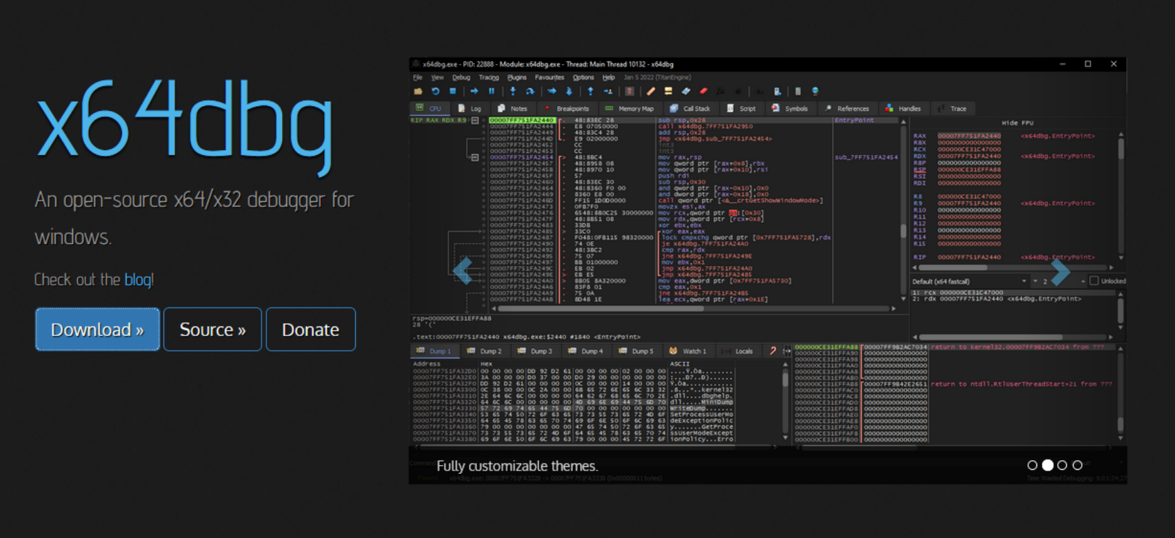Click the Restart debuggee icon

pyautogui.click(x=436, y=91)
